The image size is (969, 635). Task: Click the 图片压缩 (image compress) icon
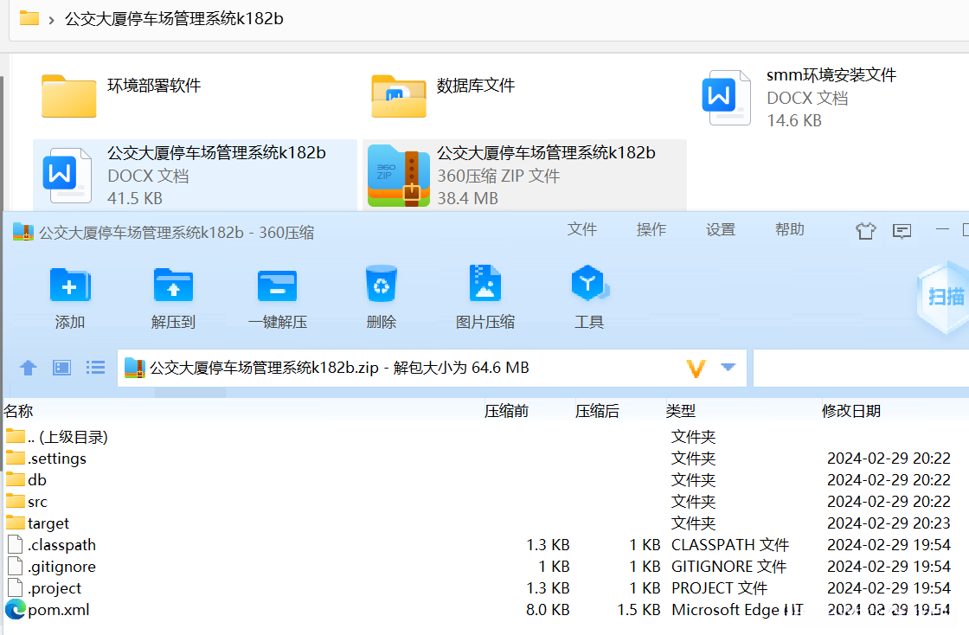tap(485, 283)
